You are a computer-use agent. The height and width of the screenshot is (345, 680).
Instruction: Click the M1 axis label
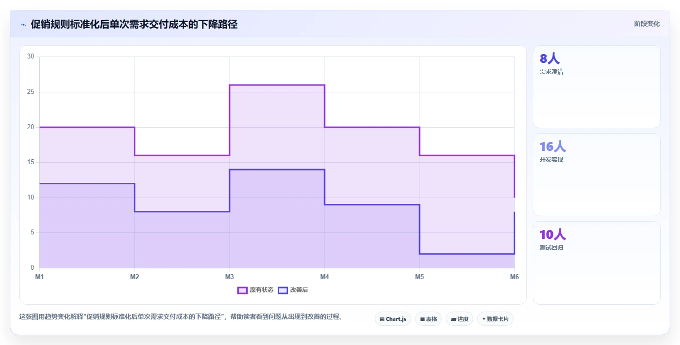pos(39,277)
